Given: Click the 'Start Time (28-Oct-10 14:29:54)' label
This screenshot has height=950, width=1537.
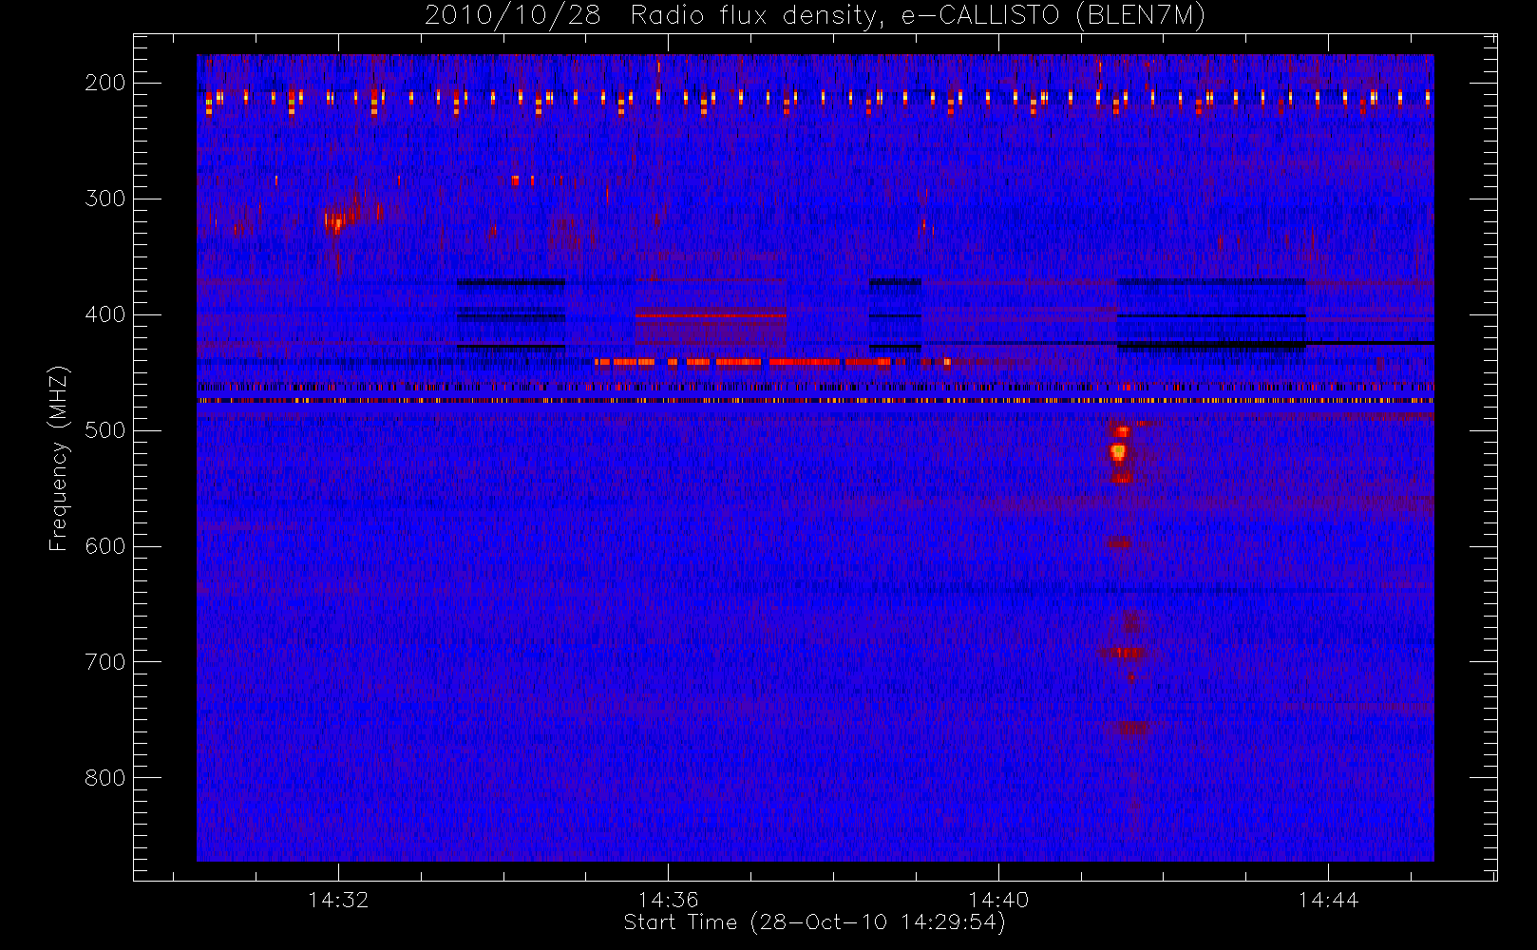Looking at the screenshot, I should [x=814, y=922].
